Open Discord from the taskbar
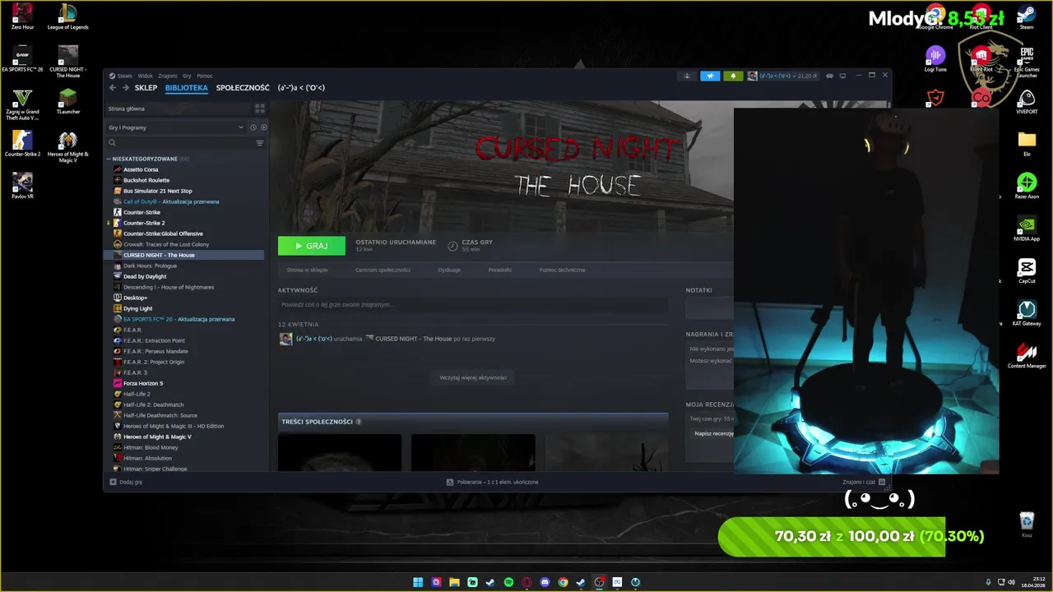This screenshot has height=592, width=1053. (x=545, y=582)
